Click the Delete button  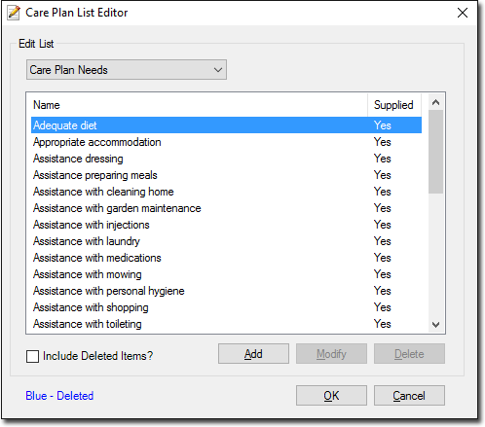click(x=409, y=354)
